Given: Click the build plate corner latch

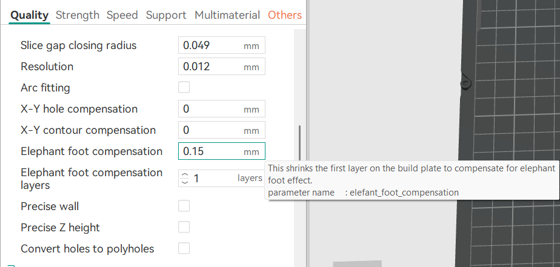Looking at the screenshot, I should click(465, 83).
